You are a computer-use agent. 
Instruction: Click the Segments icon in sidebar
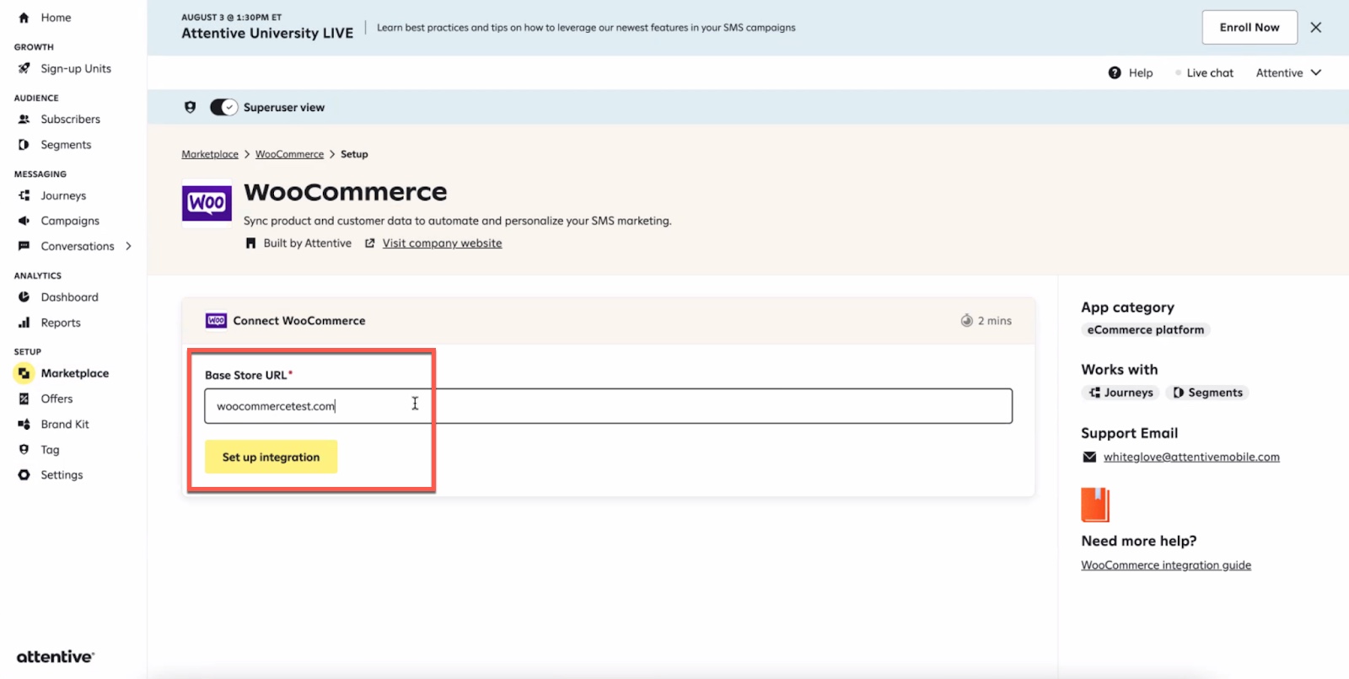(x=24, y=145)
